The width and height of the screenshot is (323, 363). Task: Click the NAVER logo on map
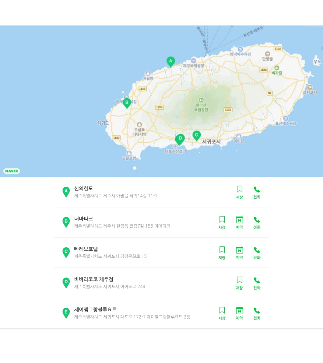[x=12, y=171]
